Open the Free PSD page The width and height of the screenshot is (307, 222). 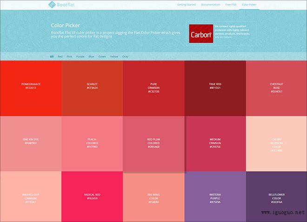(231, 5)
